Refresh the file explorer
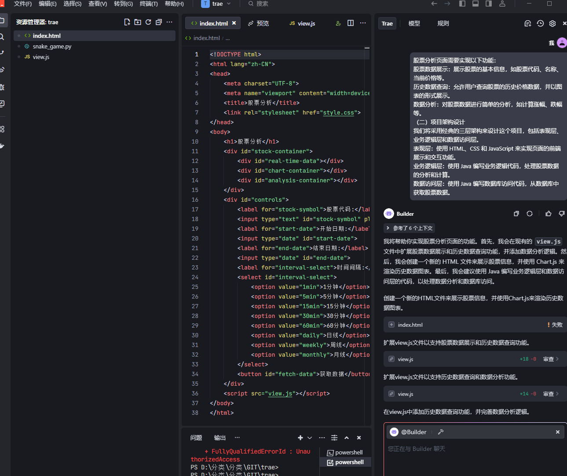This screenshot has width=567, height=476. tap(148, 22)
